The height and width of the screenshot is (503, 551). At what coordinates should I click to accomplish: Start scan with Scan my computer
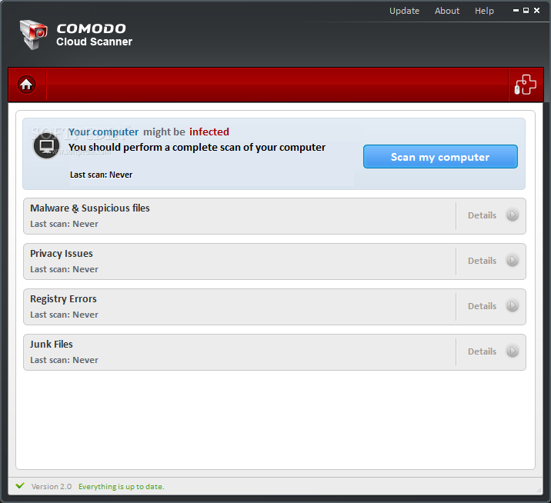click(440, 157)
